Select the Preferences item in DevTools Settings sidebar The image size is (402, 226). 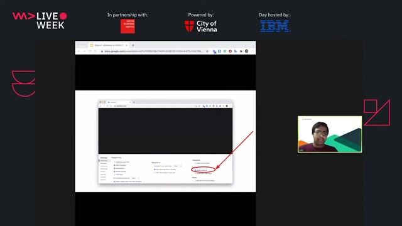pyautogui.click(x=104, y=161)
